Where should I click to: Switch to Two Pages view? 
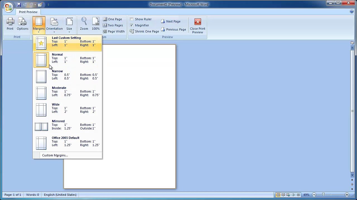(x=113, y=25)
